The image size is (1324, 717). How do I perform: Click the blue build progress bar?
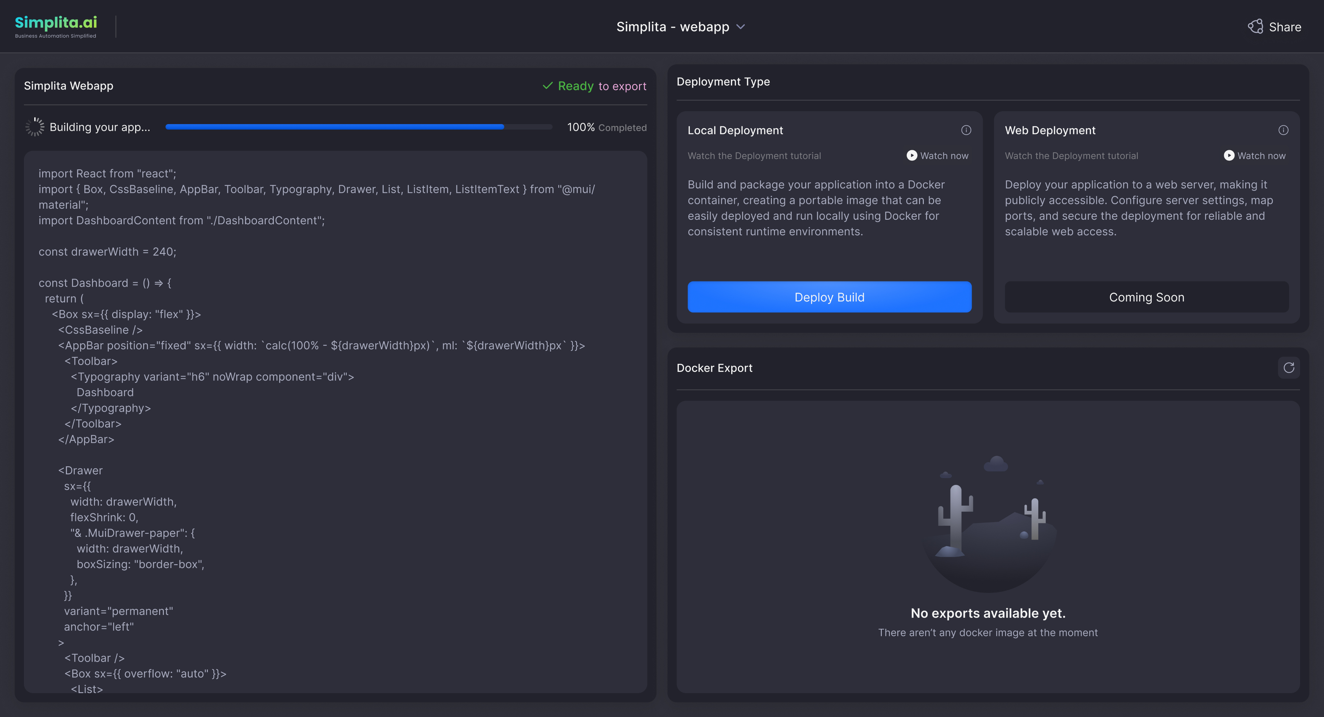(334, 127)
